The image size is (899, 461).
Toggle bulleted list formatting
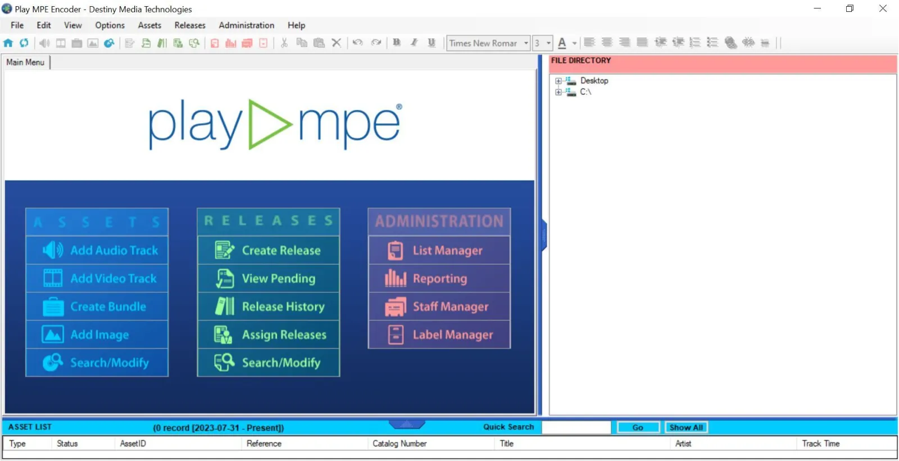coord(712,43)
